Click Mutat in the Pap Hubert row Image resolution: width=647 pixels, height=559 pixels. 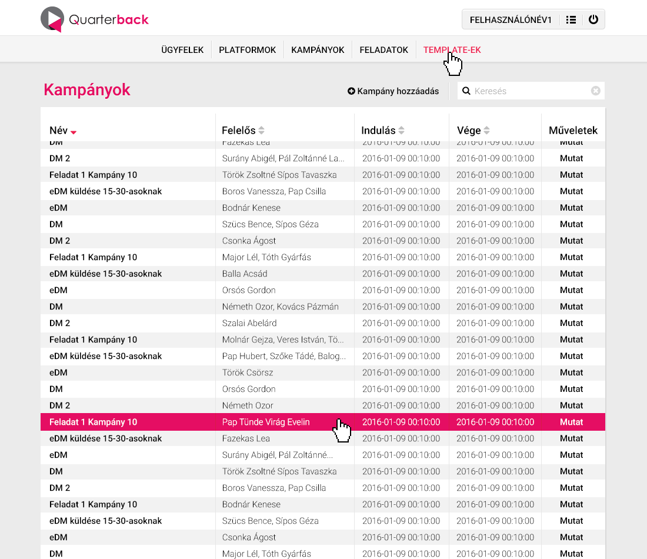click(572, 357)
